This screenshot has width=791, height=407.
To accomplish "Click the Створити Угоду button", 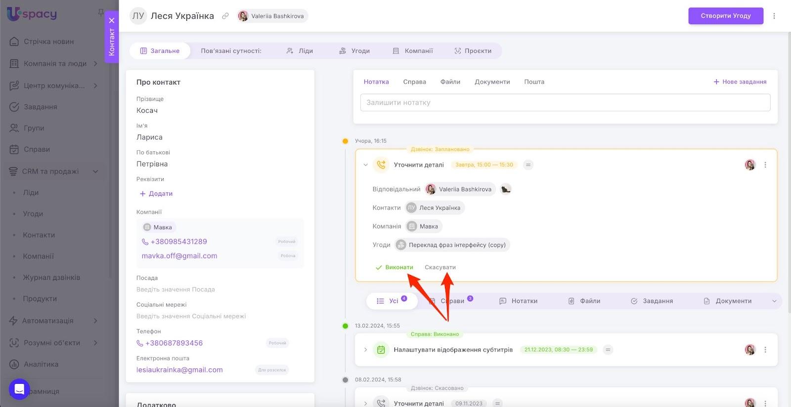I will pos(726,16).
